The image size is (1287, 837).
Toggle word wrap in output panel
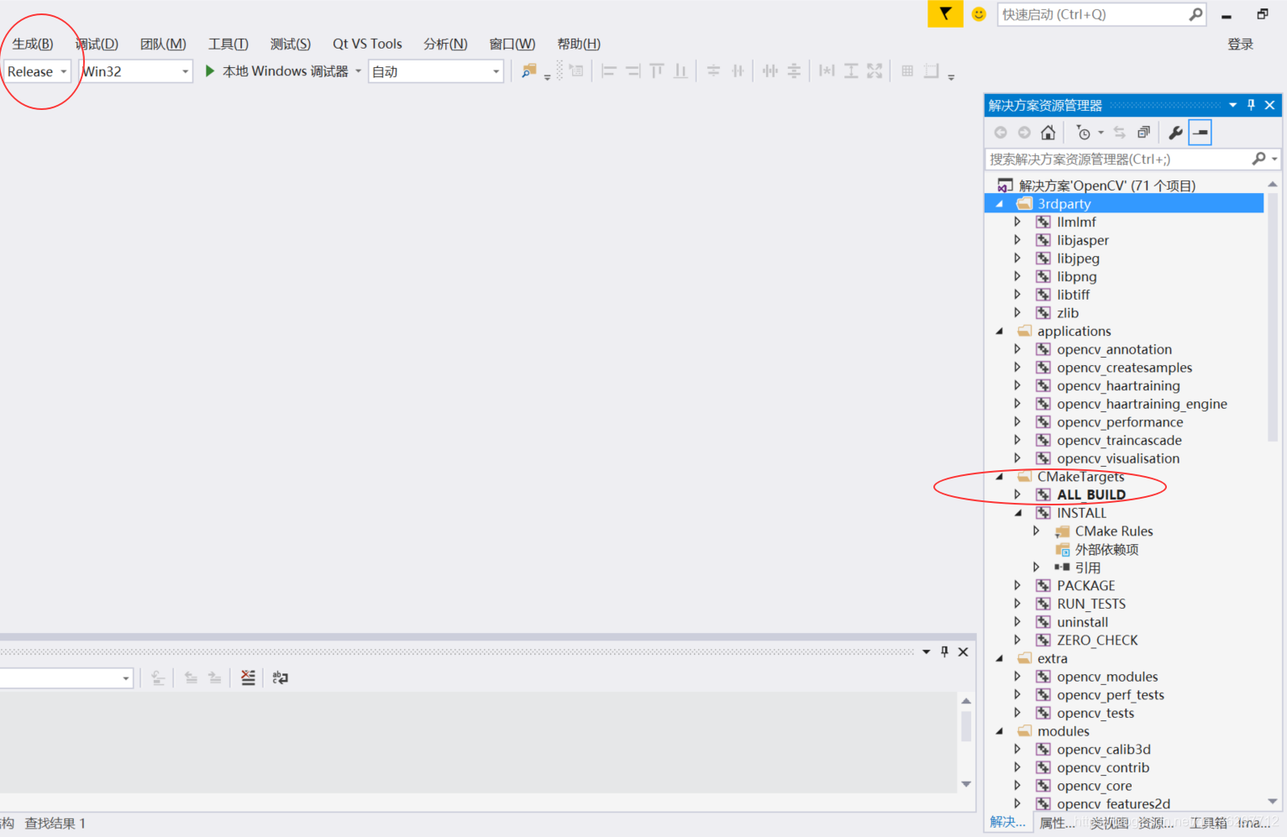tap(281, 677)
